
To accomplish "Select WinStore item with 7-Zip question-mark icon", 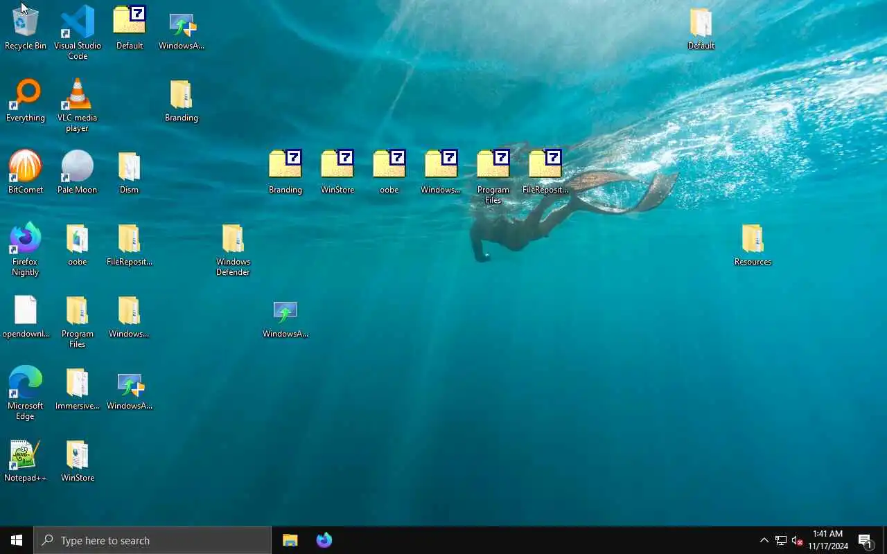I will pyautogui.click(x=337, y=172).
